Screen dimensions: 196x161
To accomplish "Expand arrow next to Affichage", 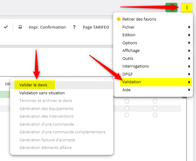I will (189, 51).
